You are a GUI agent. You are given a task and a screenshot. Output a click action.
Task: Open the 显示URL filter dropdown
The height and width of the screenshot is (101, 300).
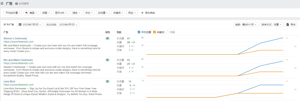pos(61,13)
